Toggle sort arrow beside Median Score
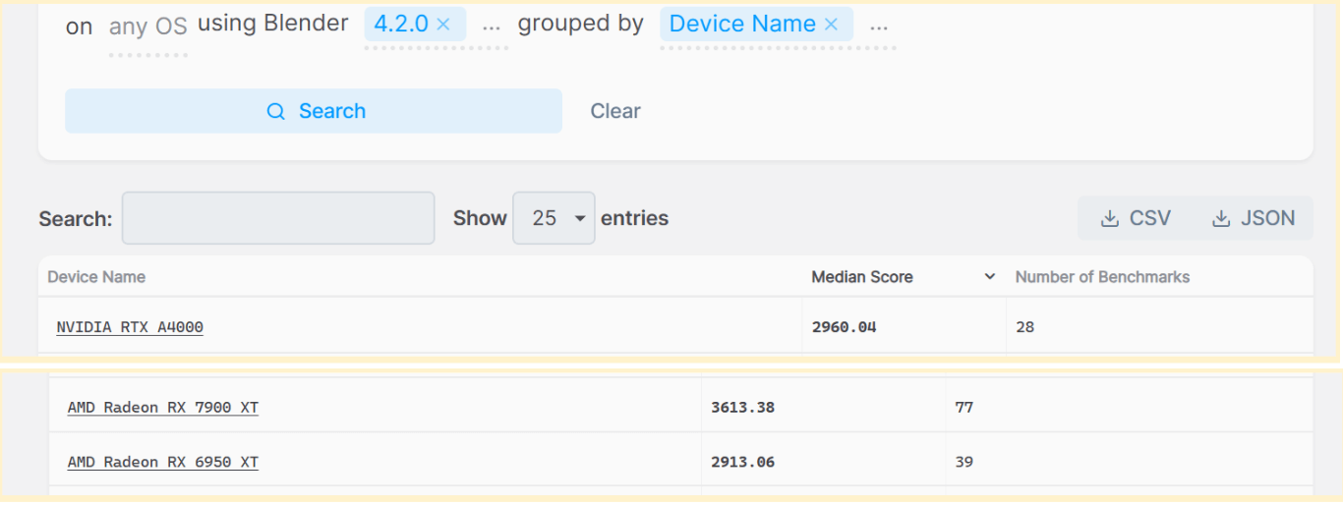Image resolution: width=1343 pixels, height=505 pixels. (990, 277)
